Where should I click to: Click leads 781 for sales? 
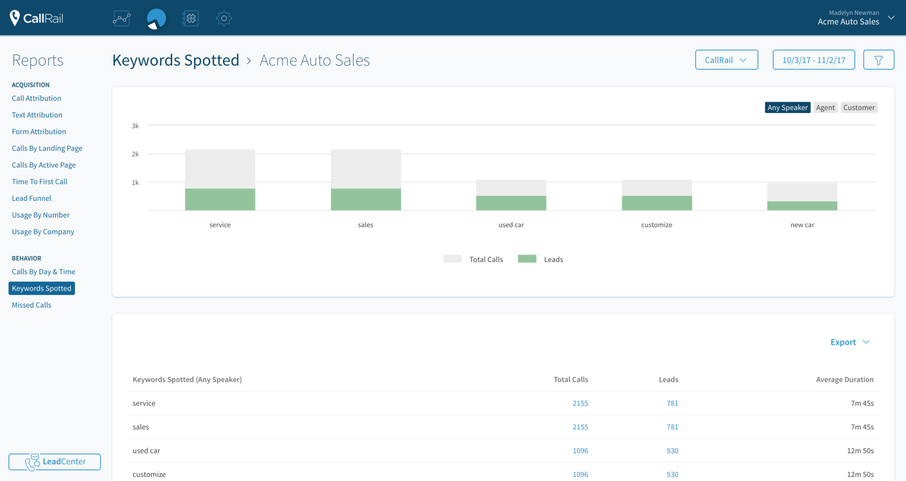coord(672,427)
